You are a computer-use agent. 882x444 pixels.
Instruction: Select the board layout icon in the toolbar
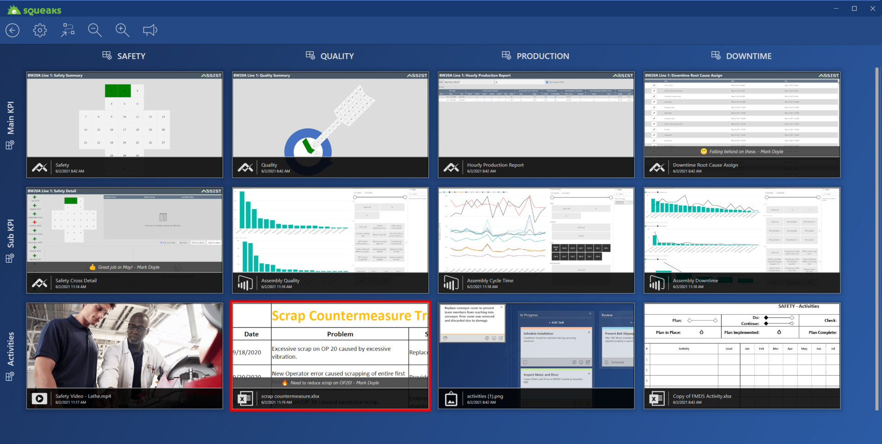click(x=68, y=30)
